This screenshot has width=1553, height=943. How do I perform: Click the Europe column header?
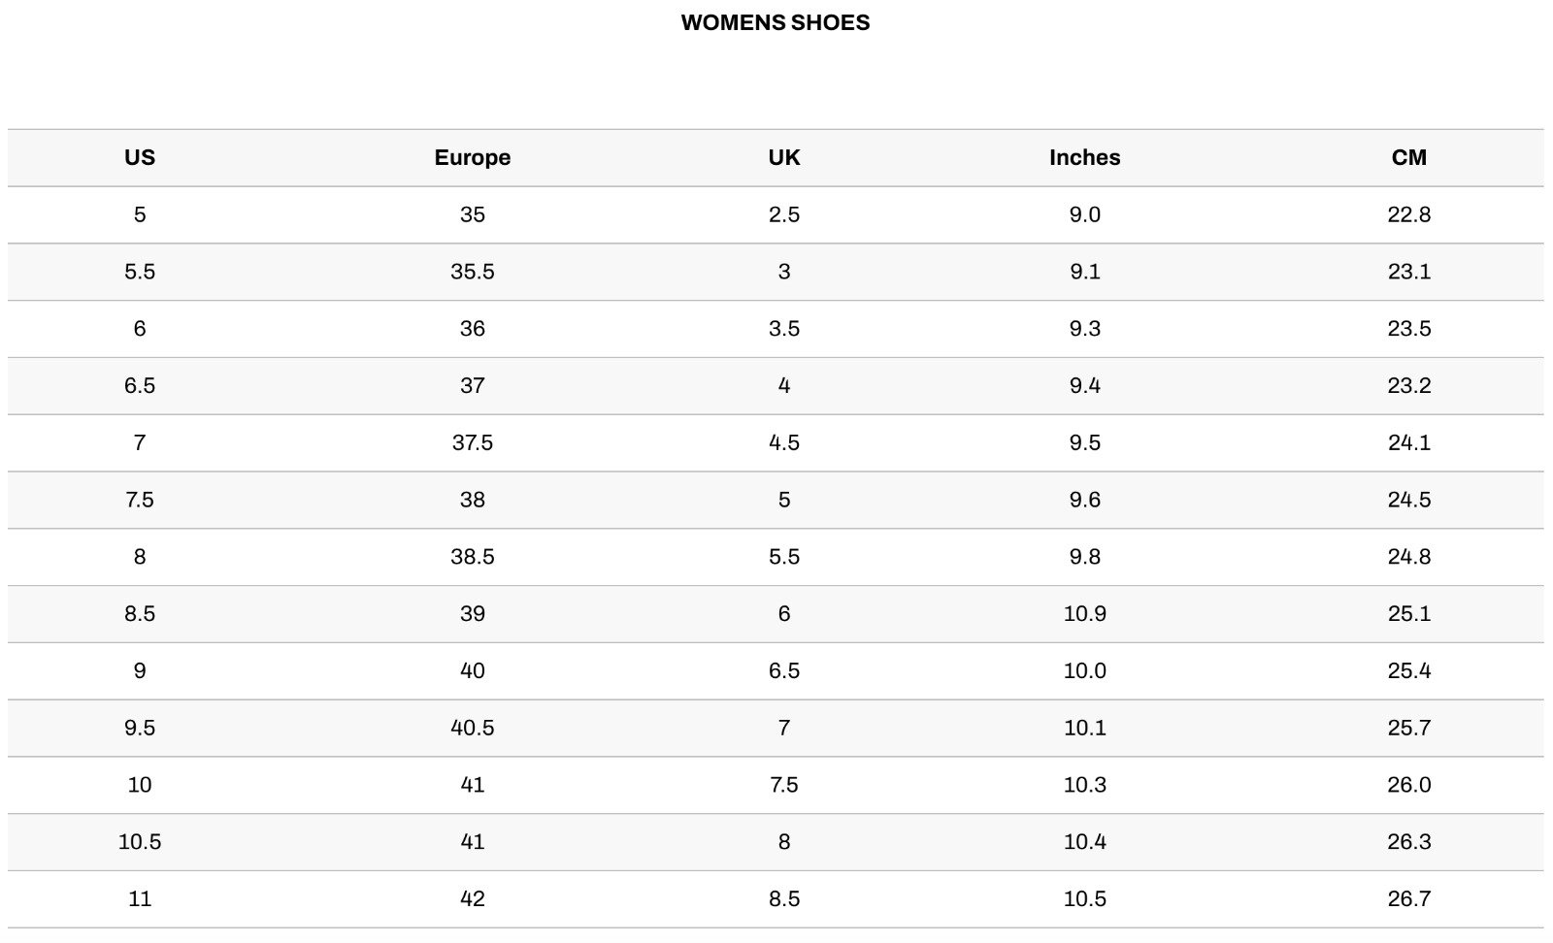coord(472,157)
